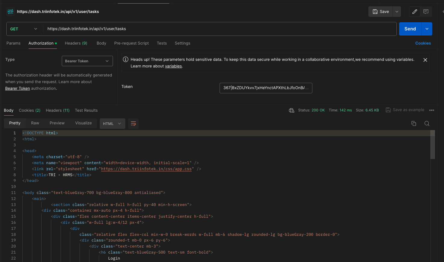Click the edit pencil icon
Screen dimensions: 444x262
(414, 11)
